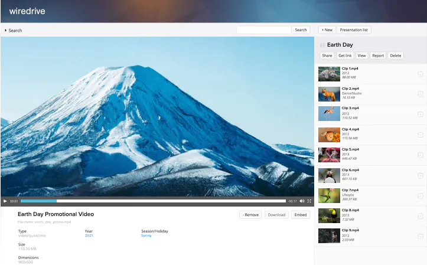Click into the search text field
This screenshot has width=427, height=265.
[263, 30]
